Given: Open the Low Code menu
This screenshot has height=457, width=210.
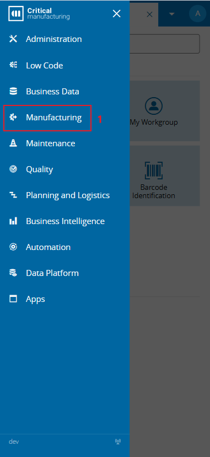Looking at the screenshot, I should [45, 65].
